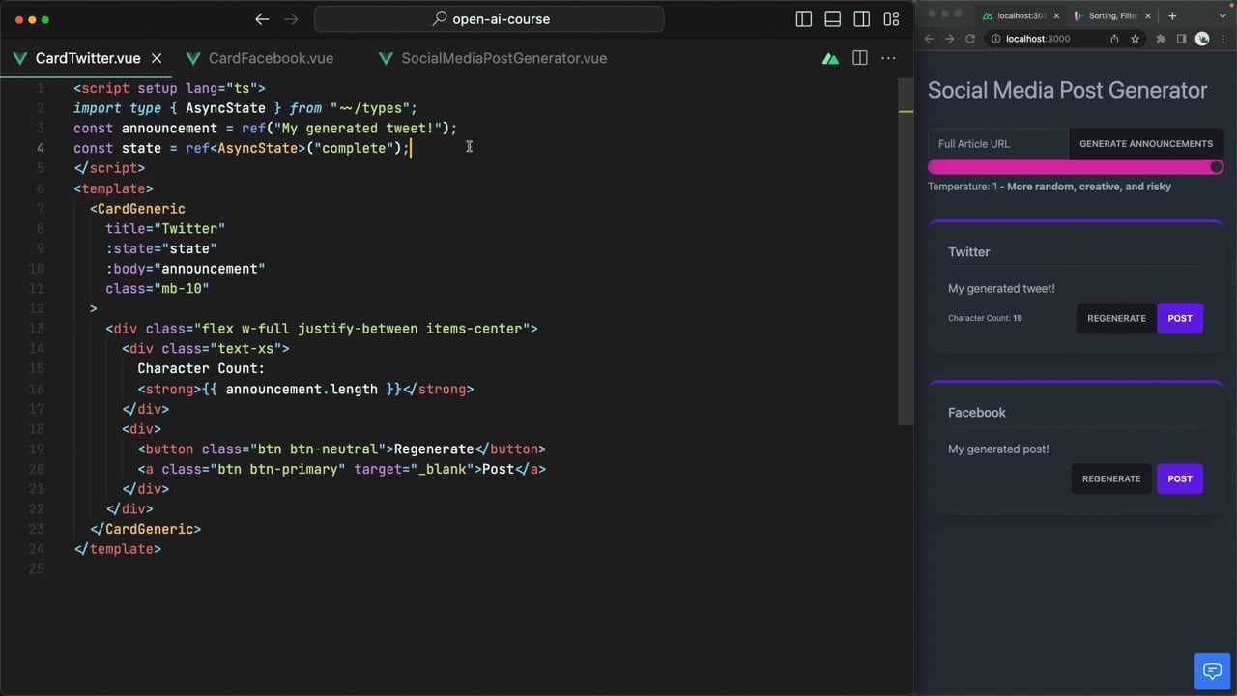Click title="Twitter" attribute in code
The height and width of the screenshot is (696, 1237).
(165, 228)
